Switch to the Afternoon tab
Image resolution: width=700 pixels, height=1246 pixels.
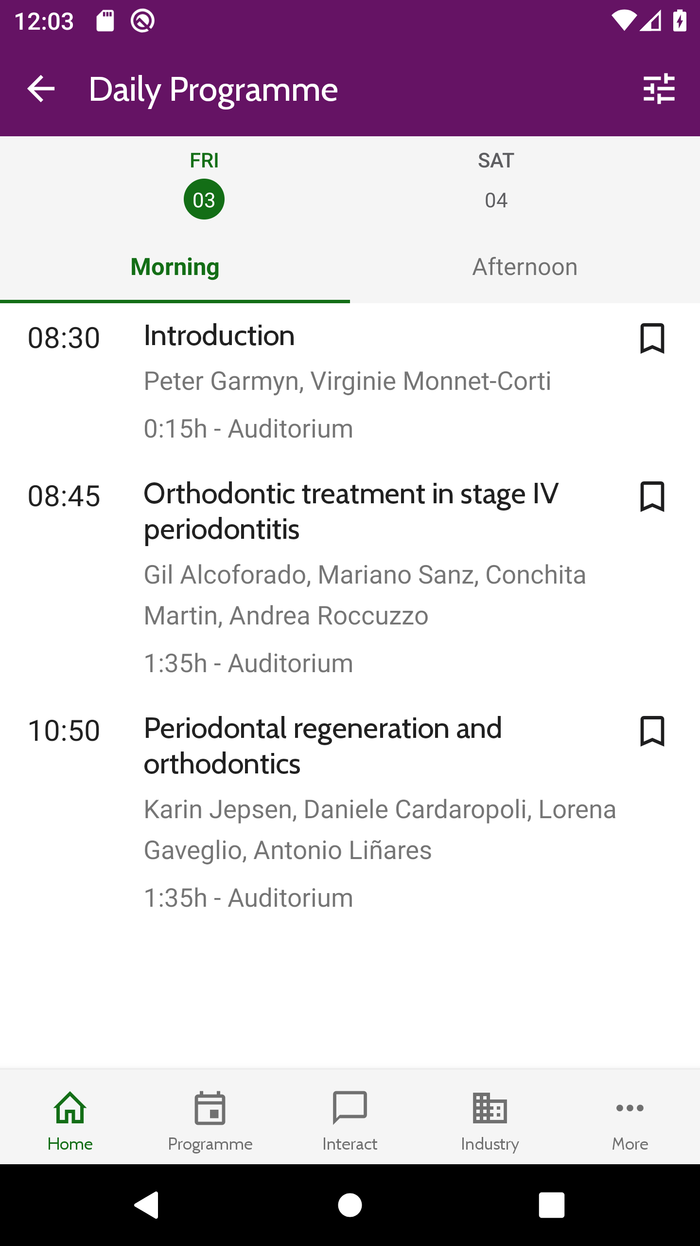525,267
